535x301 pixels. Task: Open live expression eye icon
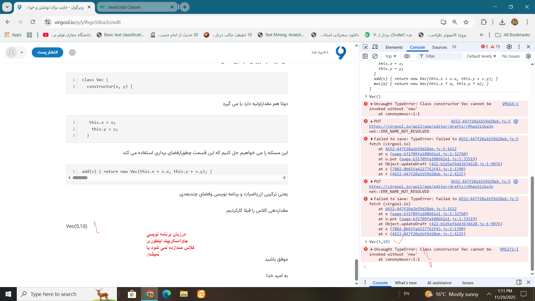point(407,56)
